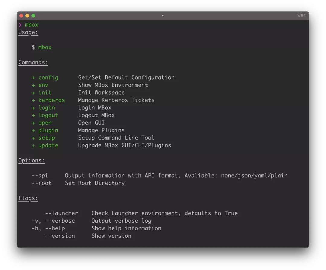Click the init command name
This screenshot has height=270, width=326.
[45, 93]
